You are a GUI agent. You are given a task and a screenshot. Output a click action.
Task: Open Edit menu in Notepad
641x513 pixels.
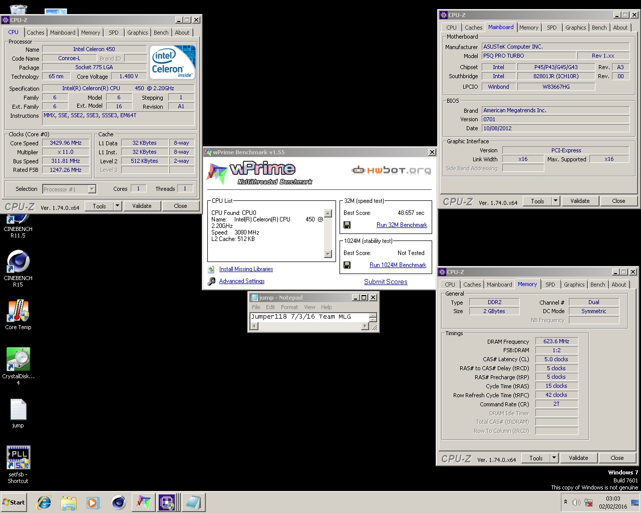(270, 307)
